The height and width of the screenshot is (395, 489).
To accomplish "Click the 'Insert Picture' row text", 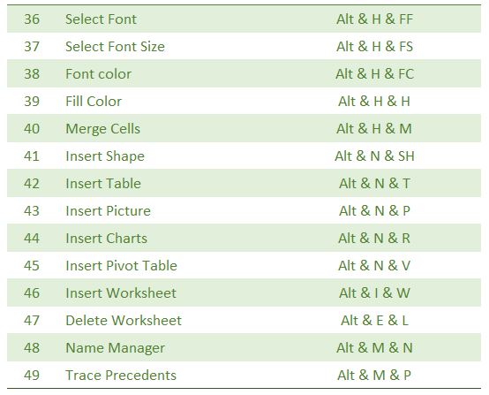I will tap(108, 211).
